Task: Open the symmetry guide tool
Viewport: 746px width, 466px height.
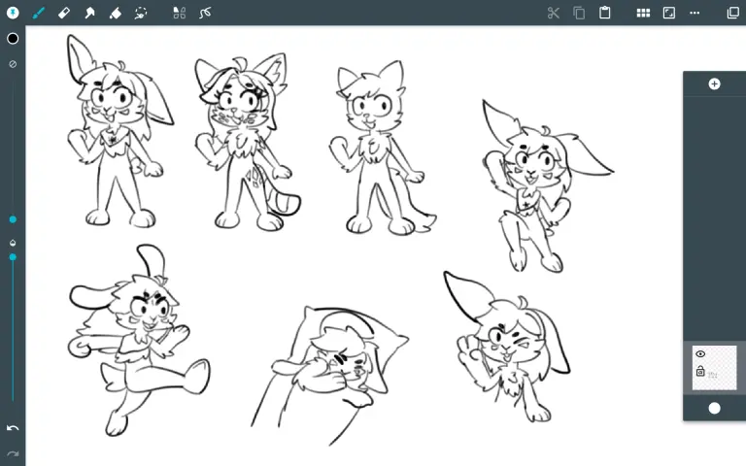Action: (x=179, y=13)
